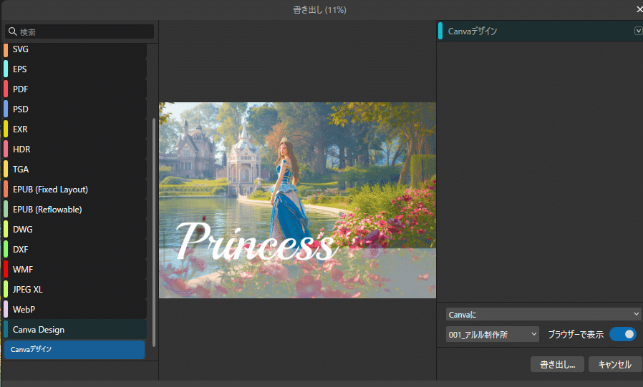Image resolution: width=643 pixels, height=387 pixels.
Task: Select WMF export format
Action: coord(75,270)
